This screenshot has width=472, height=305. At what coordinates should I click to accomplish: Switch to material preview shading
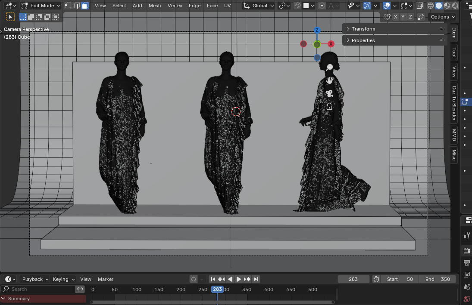point(447,6)
